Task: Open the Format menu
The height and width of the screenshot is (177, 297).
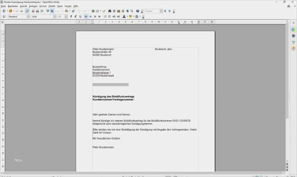Action: [43, 6]
